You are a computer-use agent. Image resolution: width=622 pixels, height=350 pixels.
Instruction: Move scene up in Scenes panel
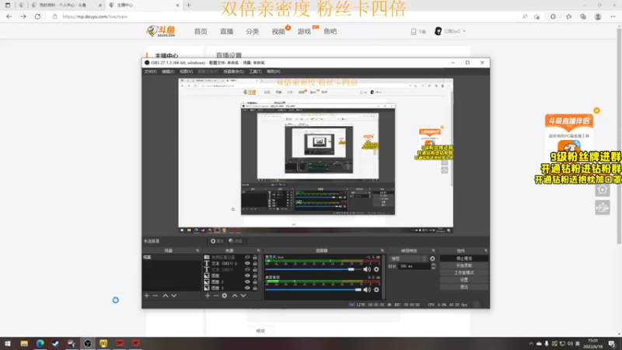[x=166, y=296]
